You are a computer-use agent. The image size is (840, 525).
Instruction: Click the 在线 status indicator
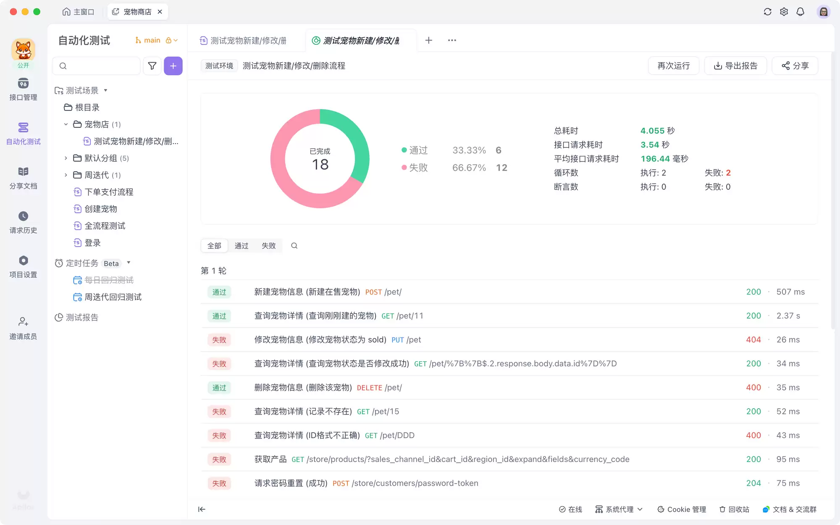pyautogui.click(x=570, y=509)
